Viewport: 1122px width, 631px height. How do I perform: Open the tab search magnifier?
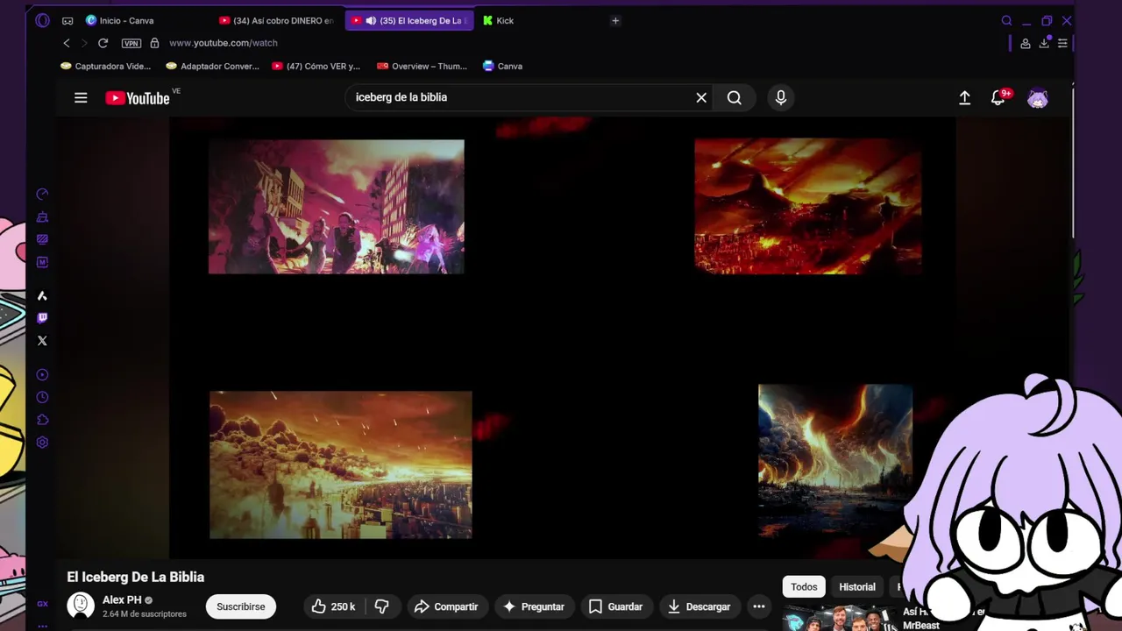pyautogui.click(x=1006, y=20)
